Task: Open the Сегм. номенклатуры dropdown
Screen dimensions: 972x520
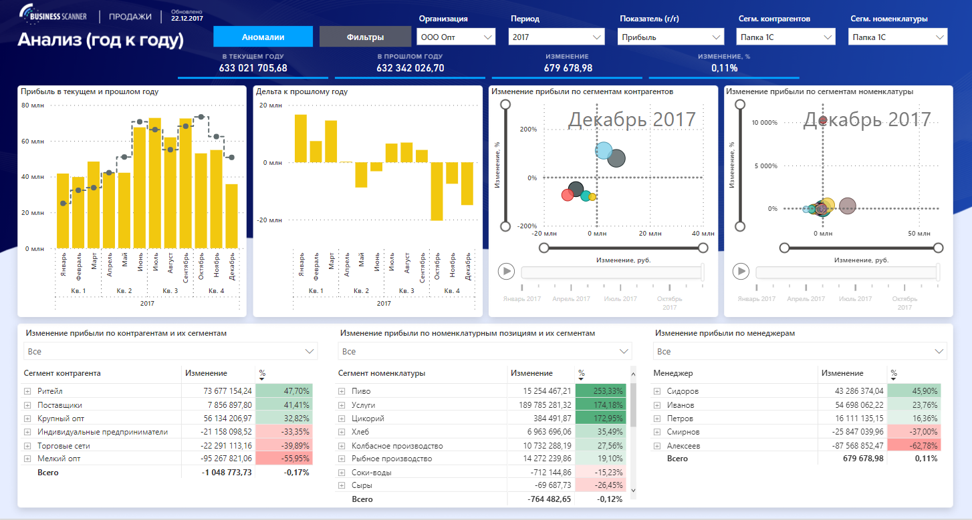Action: click(x=897, y=37)
